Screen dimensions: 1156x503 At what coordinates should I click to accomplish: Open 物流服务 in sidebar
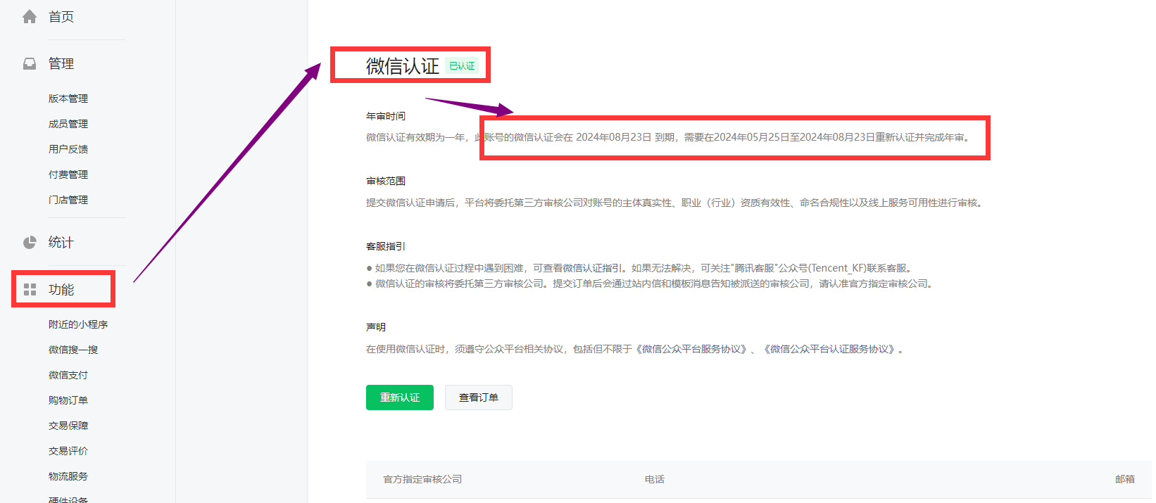pyautogui.click(x=68, y=476)
